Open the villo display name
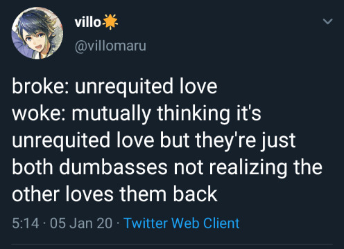This screenshot has height=249, width=344. point(87,22)
